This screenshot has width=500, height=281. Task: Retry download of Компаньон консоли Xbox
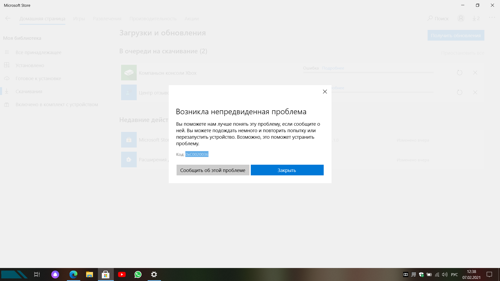[x=460, y=73]
